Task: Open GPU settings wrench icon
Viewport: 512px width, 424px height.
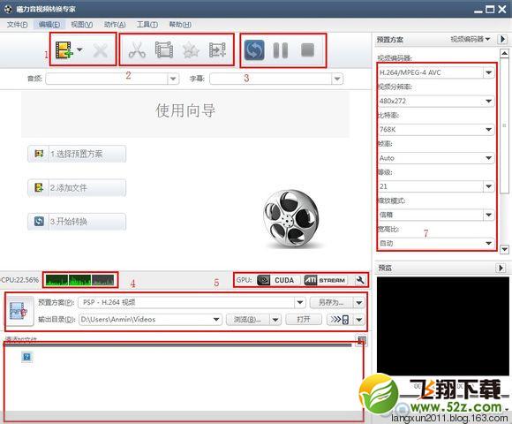Action: coord(360,280)
